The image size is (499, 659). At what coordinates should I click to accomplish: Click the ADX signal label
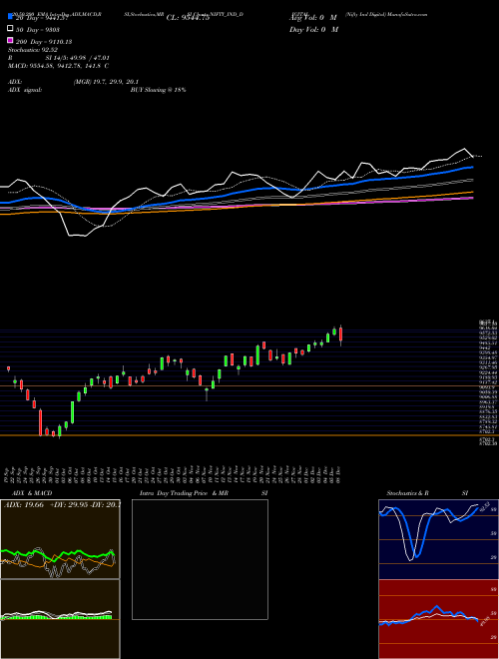click(x=25, y=90)
